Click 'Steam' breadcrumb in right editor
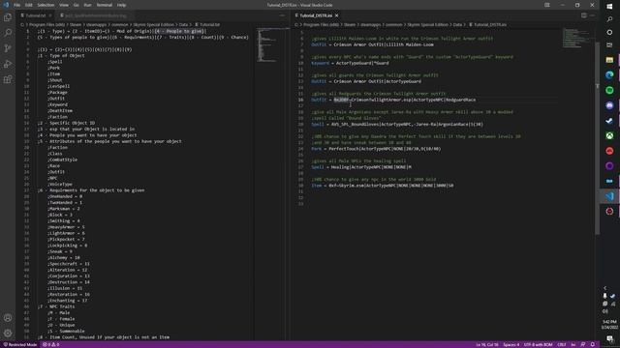This screenshot has height=348, width=620. point(350,24)
